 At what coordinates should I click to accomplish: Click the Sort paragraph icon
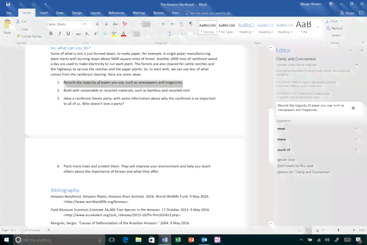[x=182, y=24]
